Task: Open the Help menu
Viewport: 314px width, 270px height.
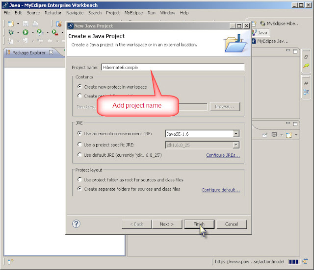Action: tap(184, 13)
